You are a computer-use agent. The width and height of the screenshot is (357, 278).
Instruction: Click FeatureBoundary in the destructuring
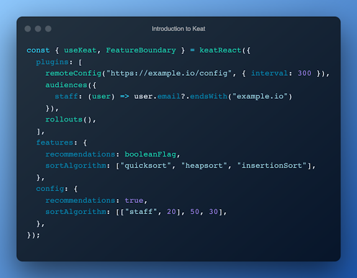point(141,50)
